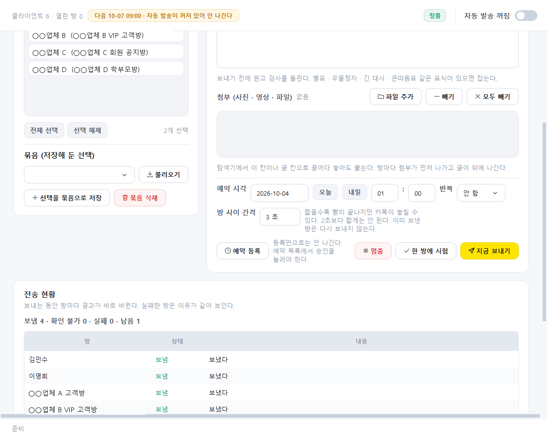The width and height of the screenshot is (547, 438).
Task: Click the 준비 status bar text
Action: coord(18,429)
